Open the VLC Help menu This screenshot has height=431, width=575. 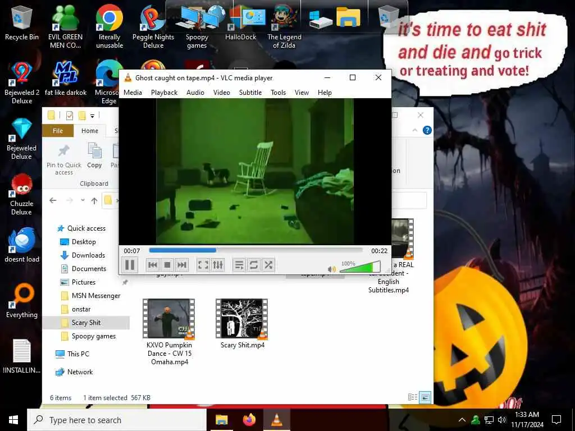tap(325, 93)
